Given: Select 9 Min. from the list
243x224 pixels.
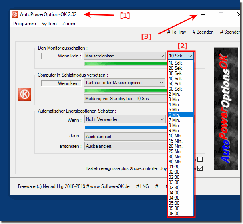Looking at the screenshot, I should point(181,131).
